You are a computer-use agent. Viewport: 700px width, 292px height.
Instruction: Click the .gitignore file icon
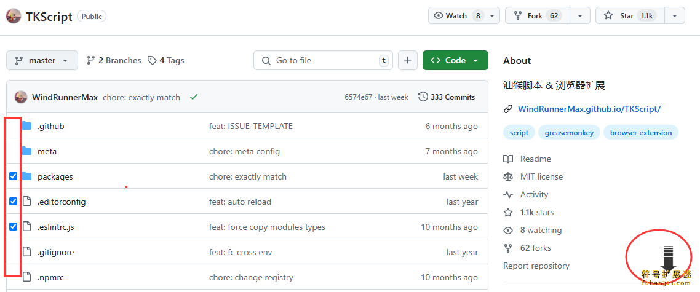pos(27,252)
